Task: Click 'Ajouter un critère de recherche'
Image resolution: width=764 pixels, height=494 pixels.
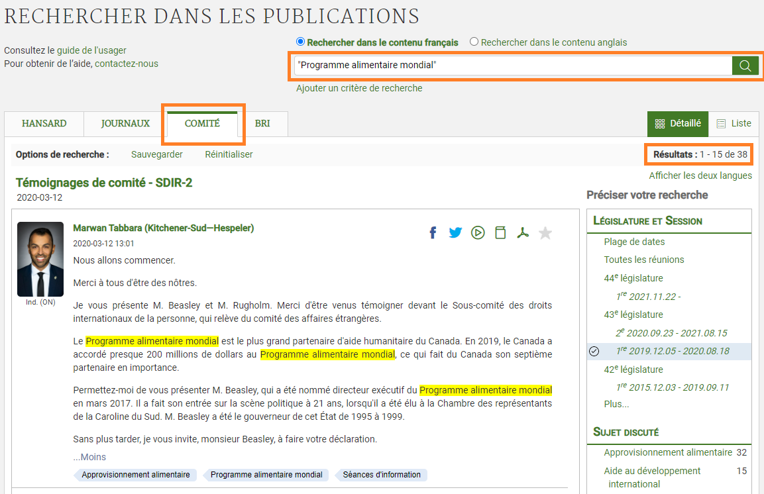Action: [359, 88]
